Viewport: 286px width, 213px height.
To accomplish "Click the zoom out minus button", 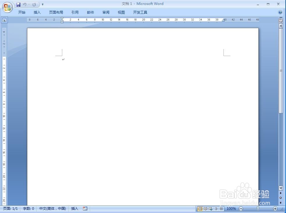I will [x=241, y=209].
